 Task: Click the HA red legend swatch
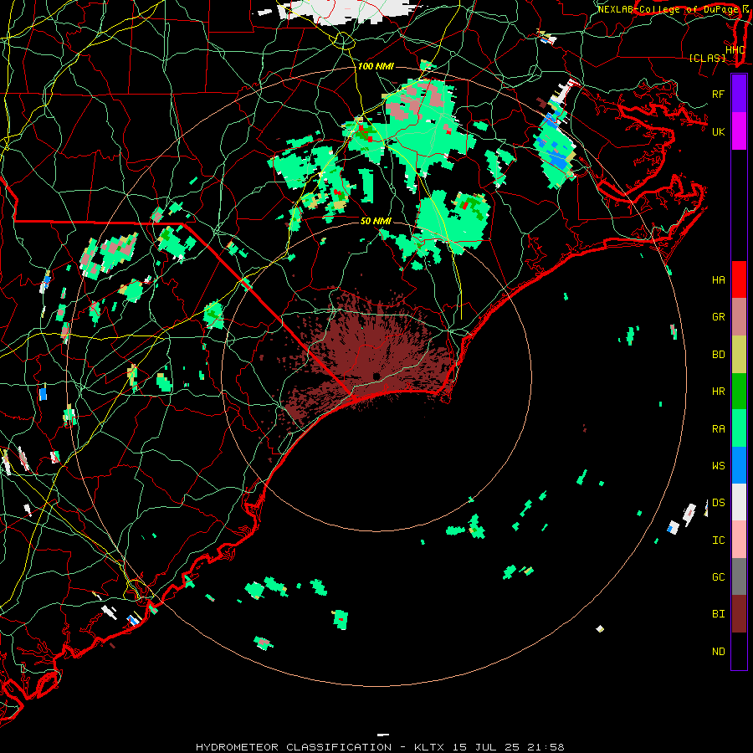(x=739, y=279)
